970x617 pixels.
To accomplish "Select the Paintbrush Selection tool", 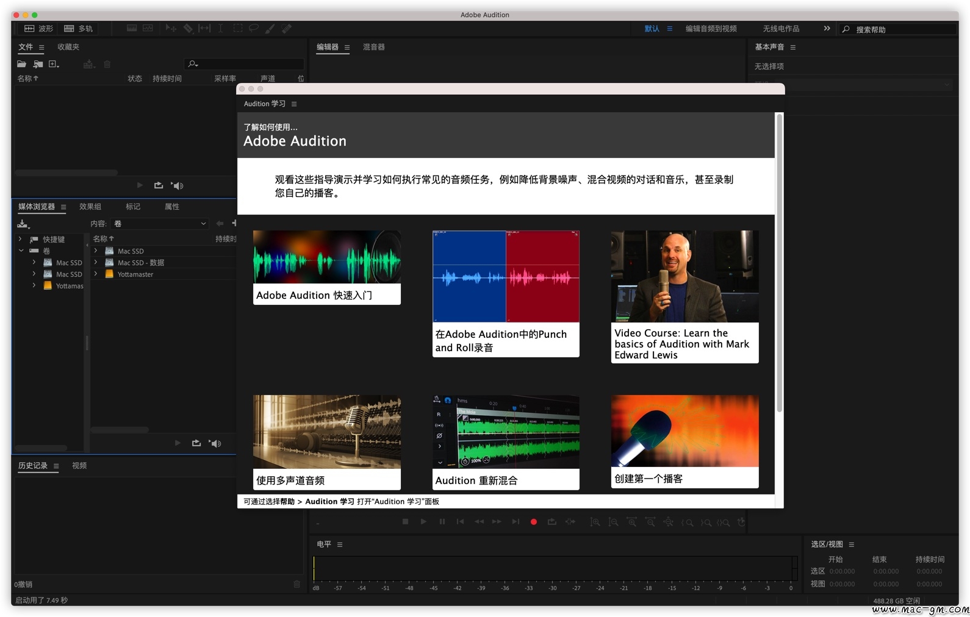I will (270, 29).
